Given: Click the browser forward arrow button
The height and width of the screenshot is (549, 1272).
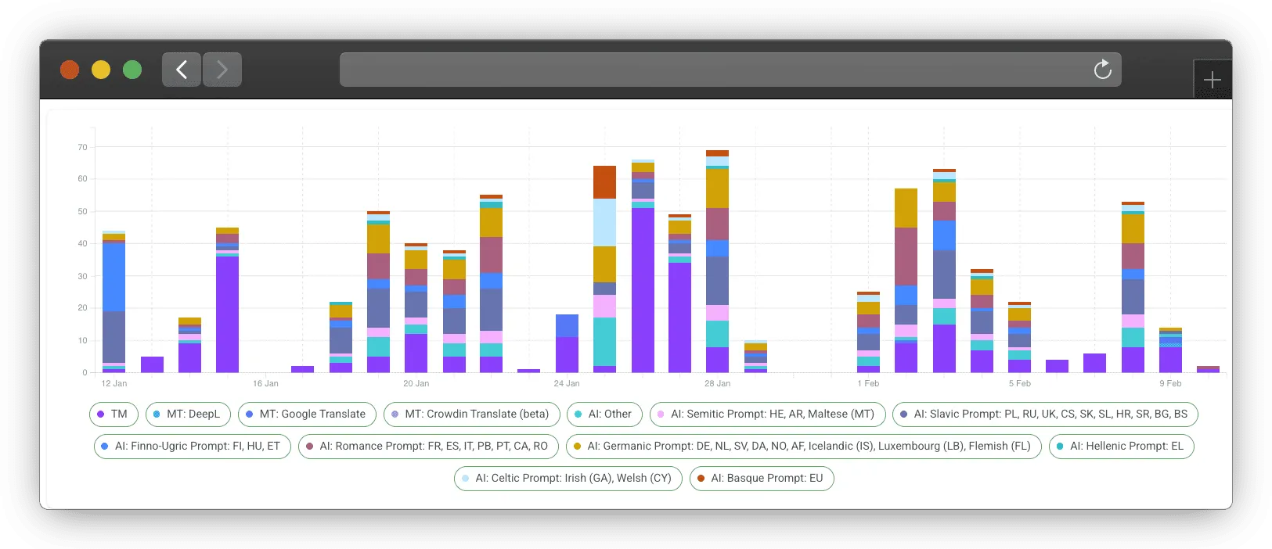Looking at the screenshot, I should pyautogui.click(x=222, y=70).
